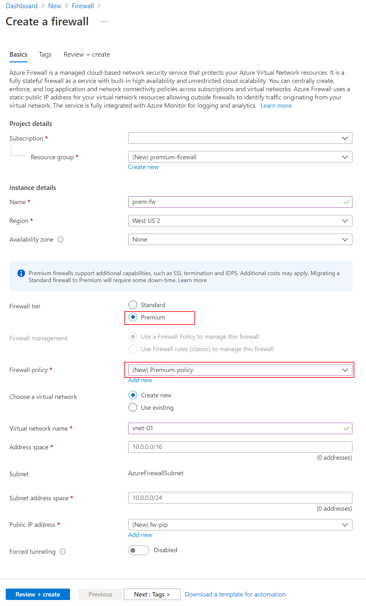Click the Review + create button
Screen dimensions: 366x606
(x=38, y=594)
